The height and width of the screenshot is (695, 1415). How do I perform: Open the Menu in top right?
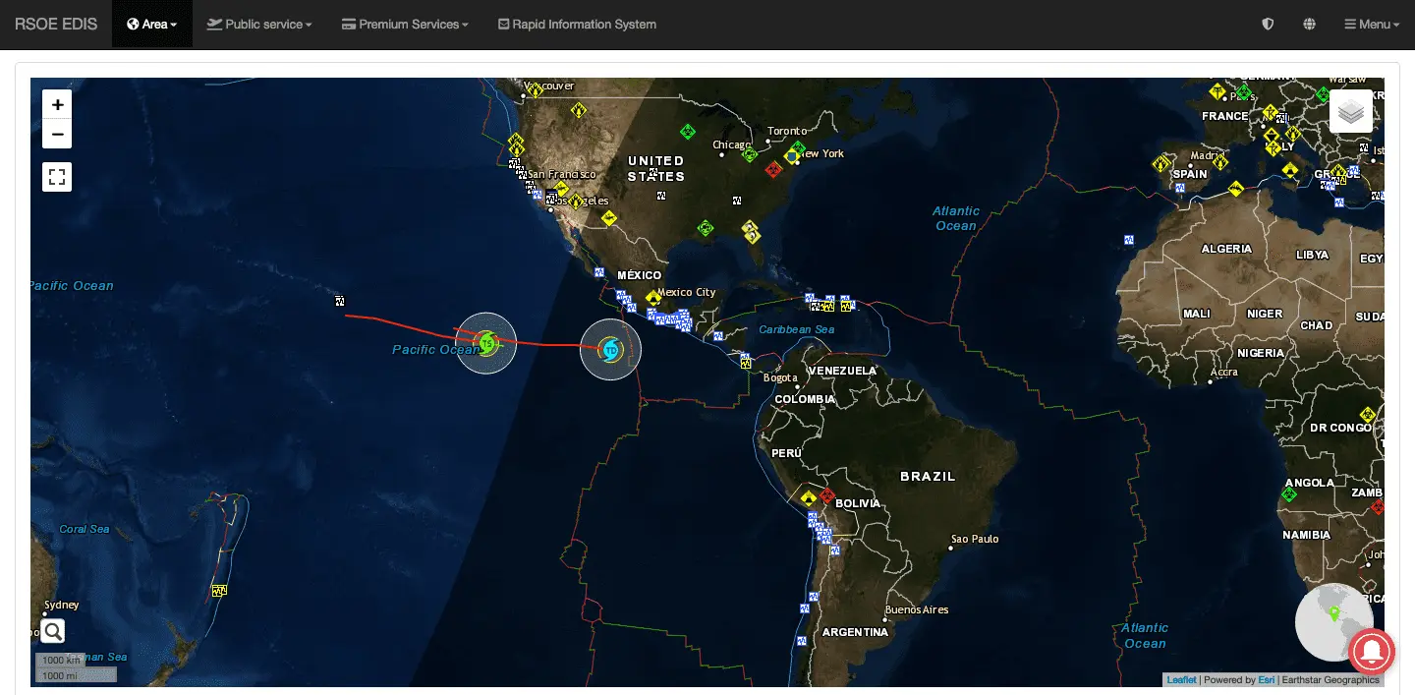(1371, 25)
